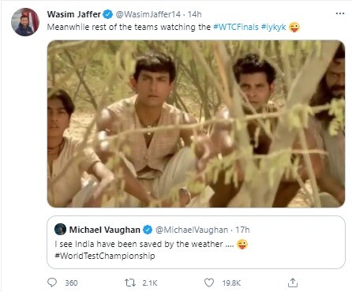The image size is (352, 292).
Task: Open the #iykyk hashtag
Action: coord(274,27)
